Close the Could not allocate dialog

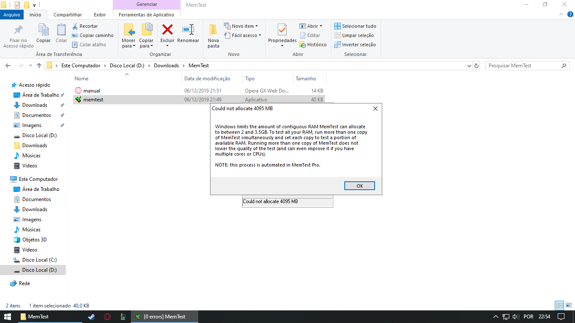375,109
